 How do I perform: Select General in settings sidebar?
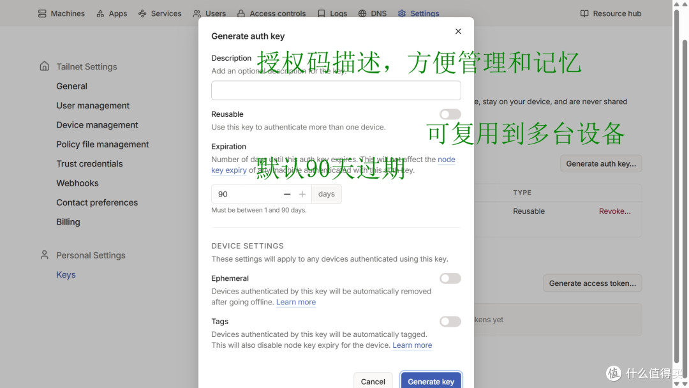coord(71,86)
